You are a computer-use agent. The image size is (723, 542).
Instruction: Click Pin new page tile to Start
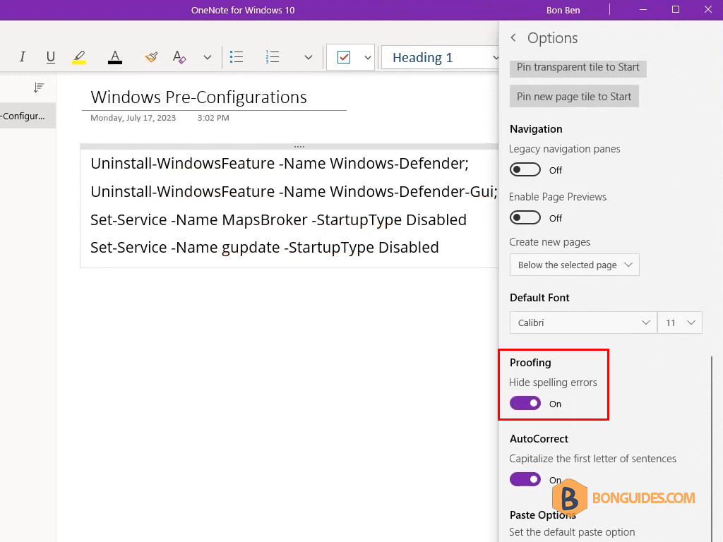(574, 96)
